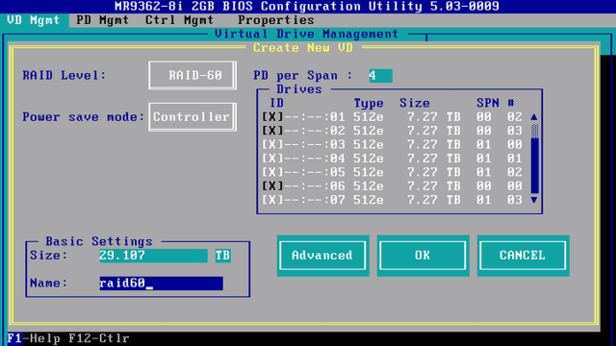
Task: Toggle checkbox for drive 03
Action: [x=272, y=144]
